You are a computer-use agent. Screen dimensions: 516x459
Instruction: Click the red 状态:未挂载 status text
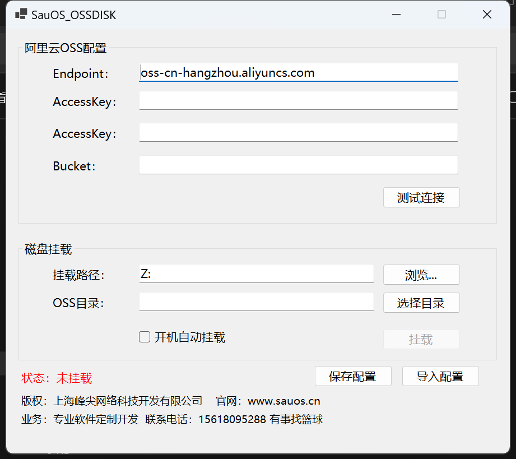point(57,378)
